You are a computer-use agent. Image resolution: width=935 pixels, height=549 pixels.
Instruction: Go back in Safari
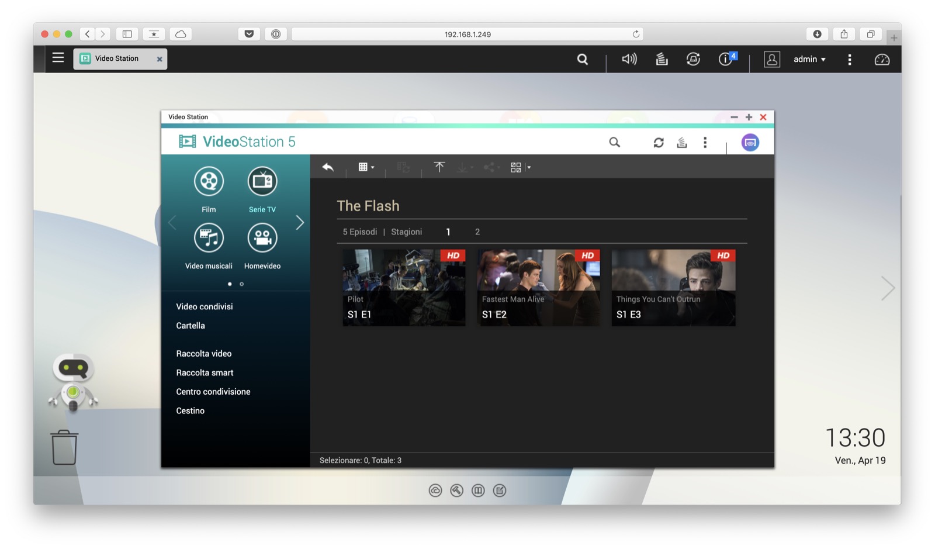coord(88,34)
